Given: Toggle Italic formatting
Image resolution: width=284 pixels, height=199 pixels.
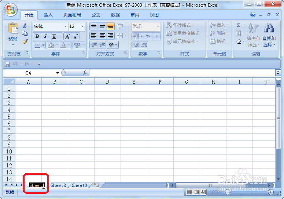Looking at the screenshot, I should (45, 36).
